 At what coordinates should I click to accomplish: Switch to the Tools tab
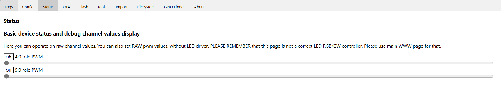pyautogui.click(x=102, y=6)
